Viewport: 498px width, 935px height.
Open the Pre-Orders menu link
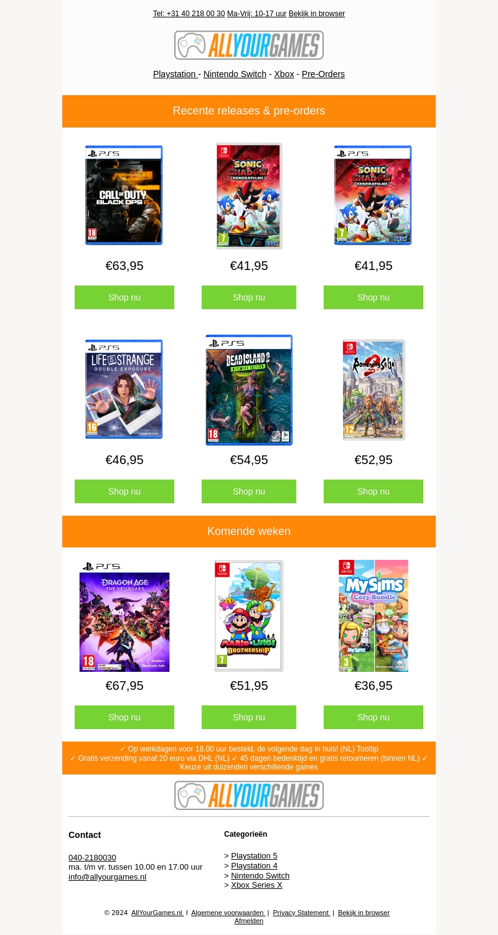tap(323, 74)
